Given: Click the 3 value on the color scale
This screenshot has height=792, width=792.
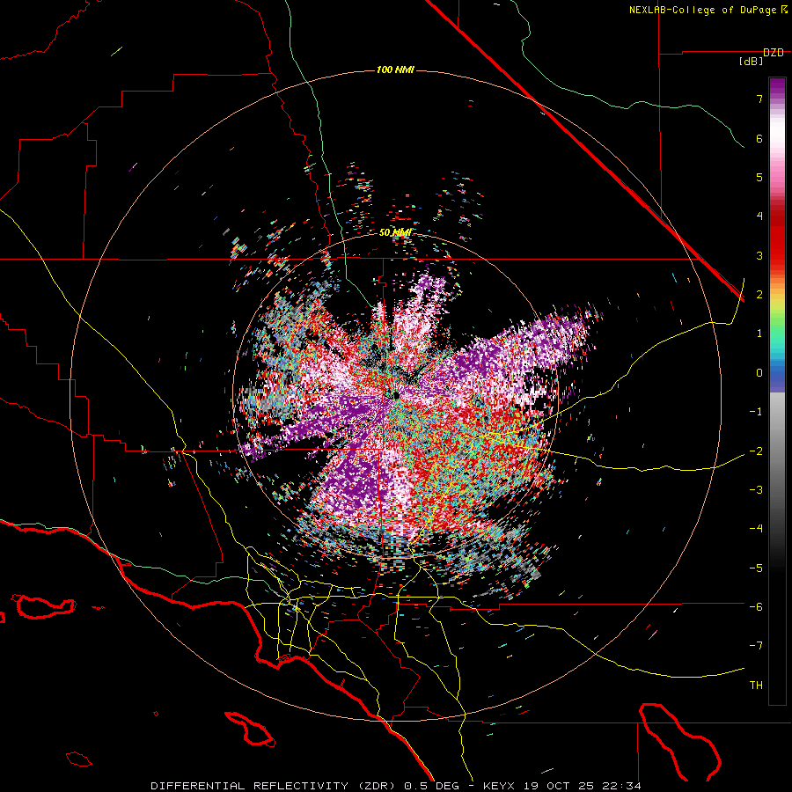Looking at the screenshot, I should click(x=759, y=255).
